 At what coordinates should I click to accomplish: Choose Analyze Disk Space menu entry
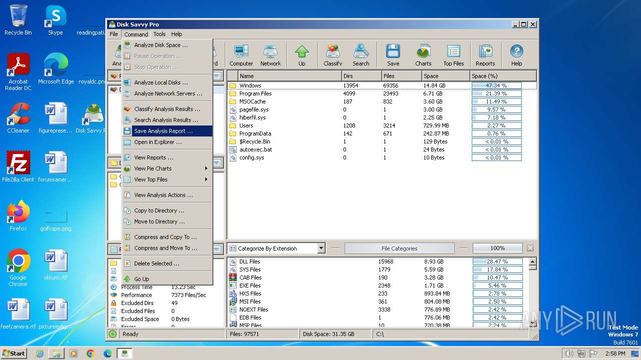tap(167, 45)
